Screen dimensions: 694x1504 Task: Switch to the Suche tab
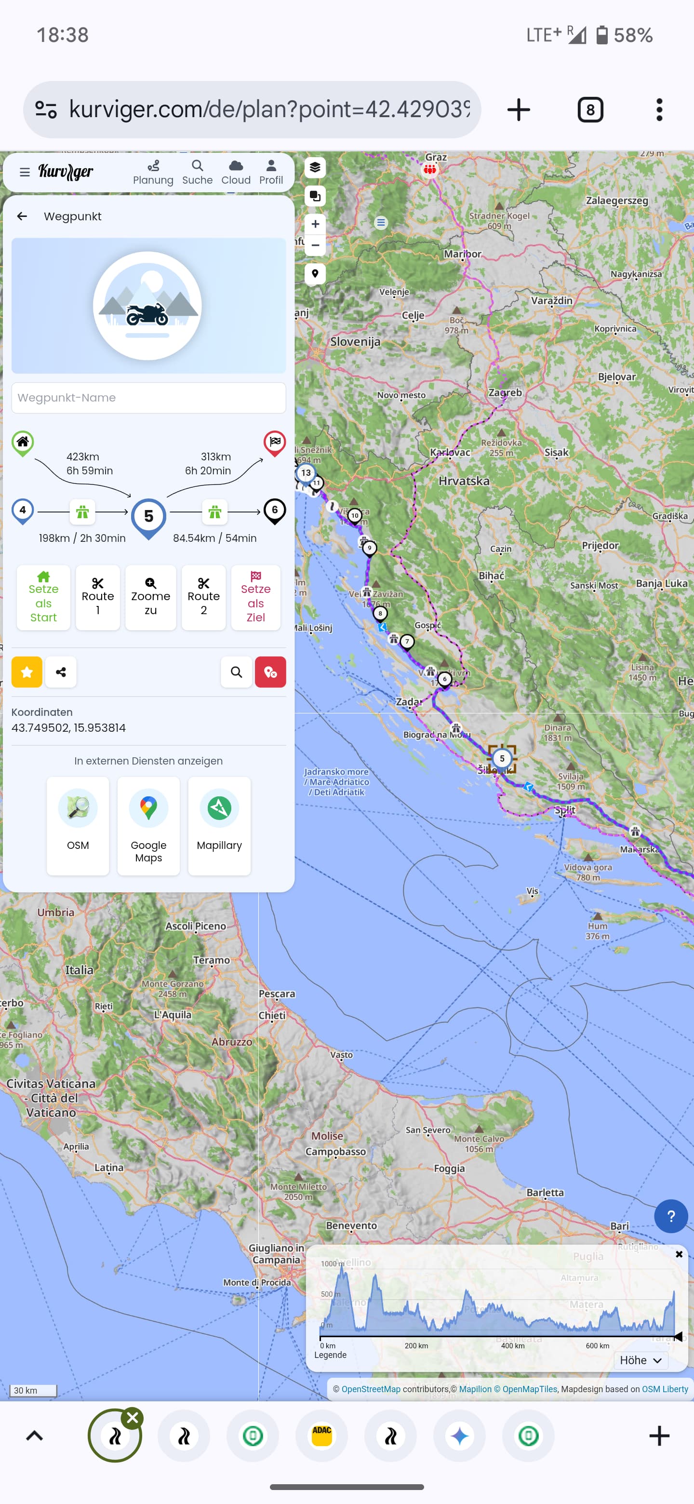coord(197,172)
